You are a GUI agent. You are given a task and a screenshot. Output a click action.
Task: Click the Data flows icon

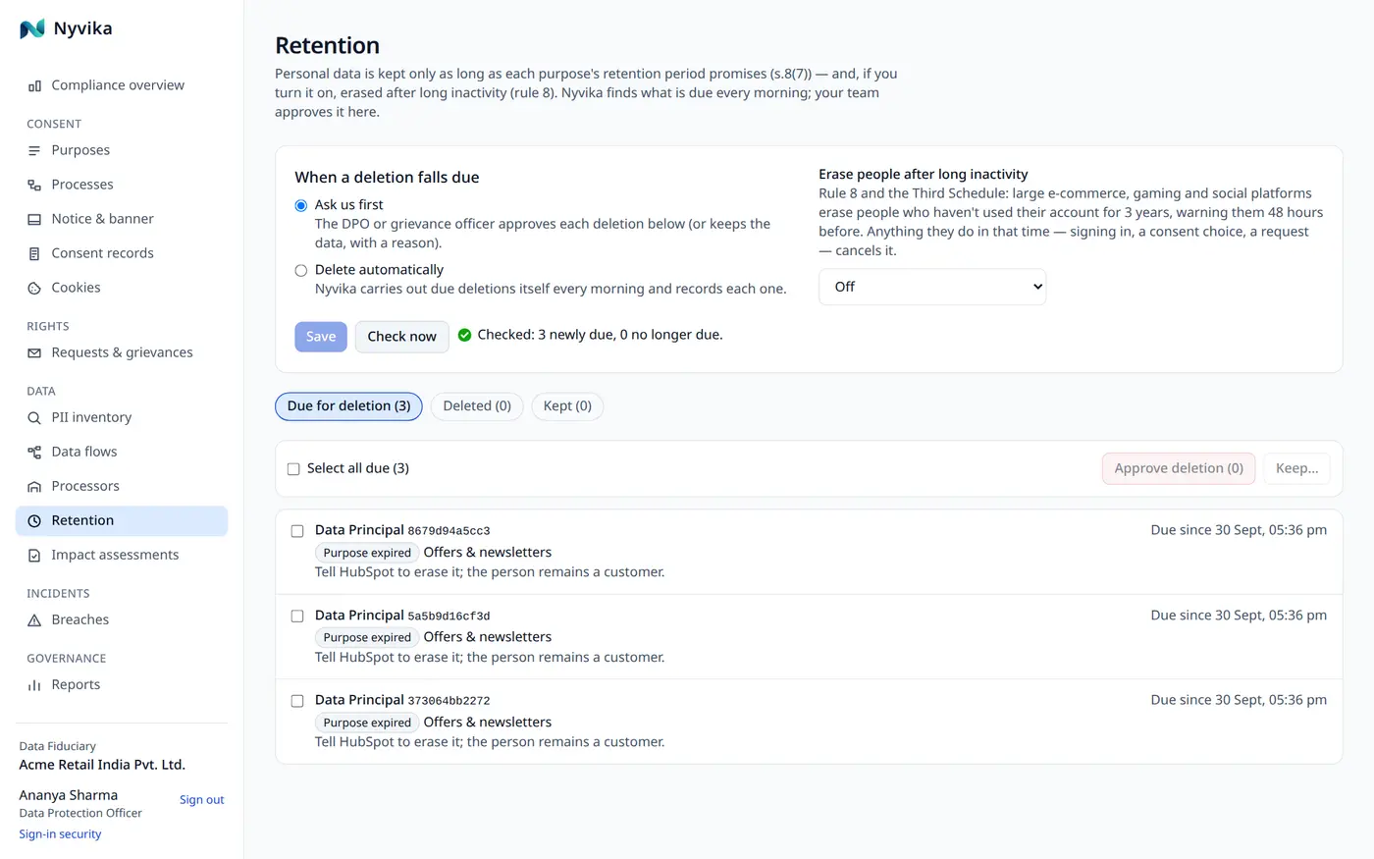point(34,452)
